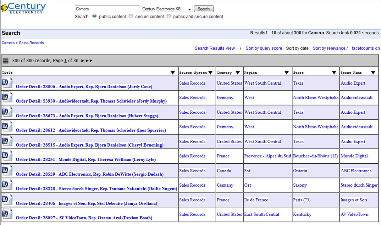This screenshot has width=381, height=225.
Task: Select the secure content radio button
Action: [x=131, y=16]
